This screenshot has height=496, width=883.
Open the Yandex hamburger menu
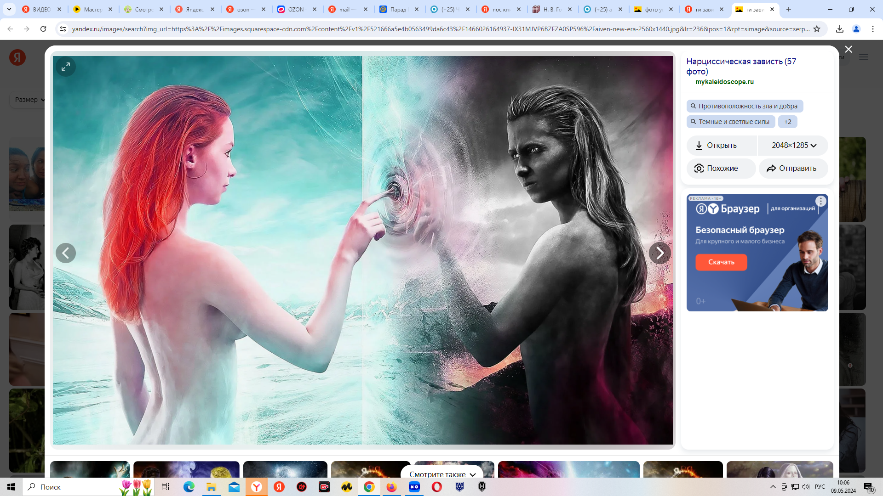point(864,57)
